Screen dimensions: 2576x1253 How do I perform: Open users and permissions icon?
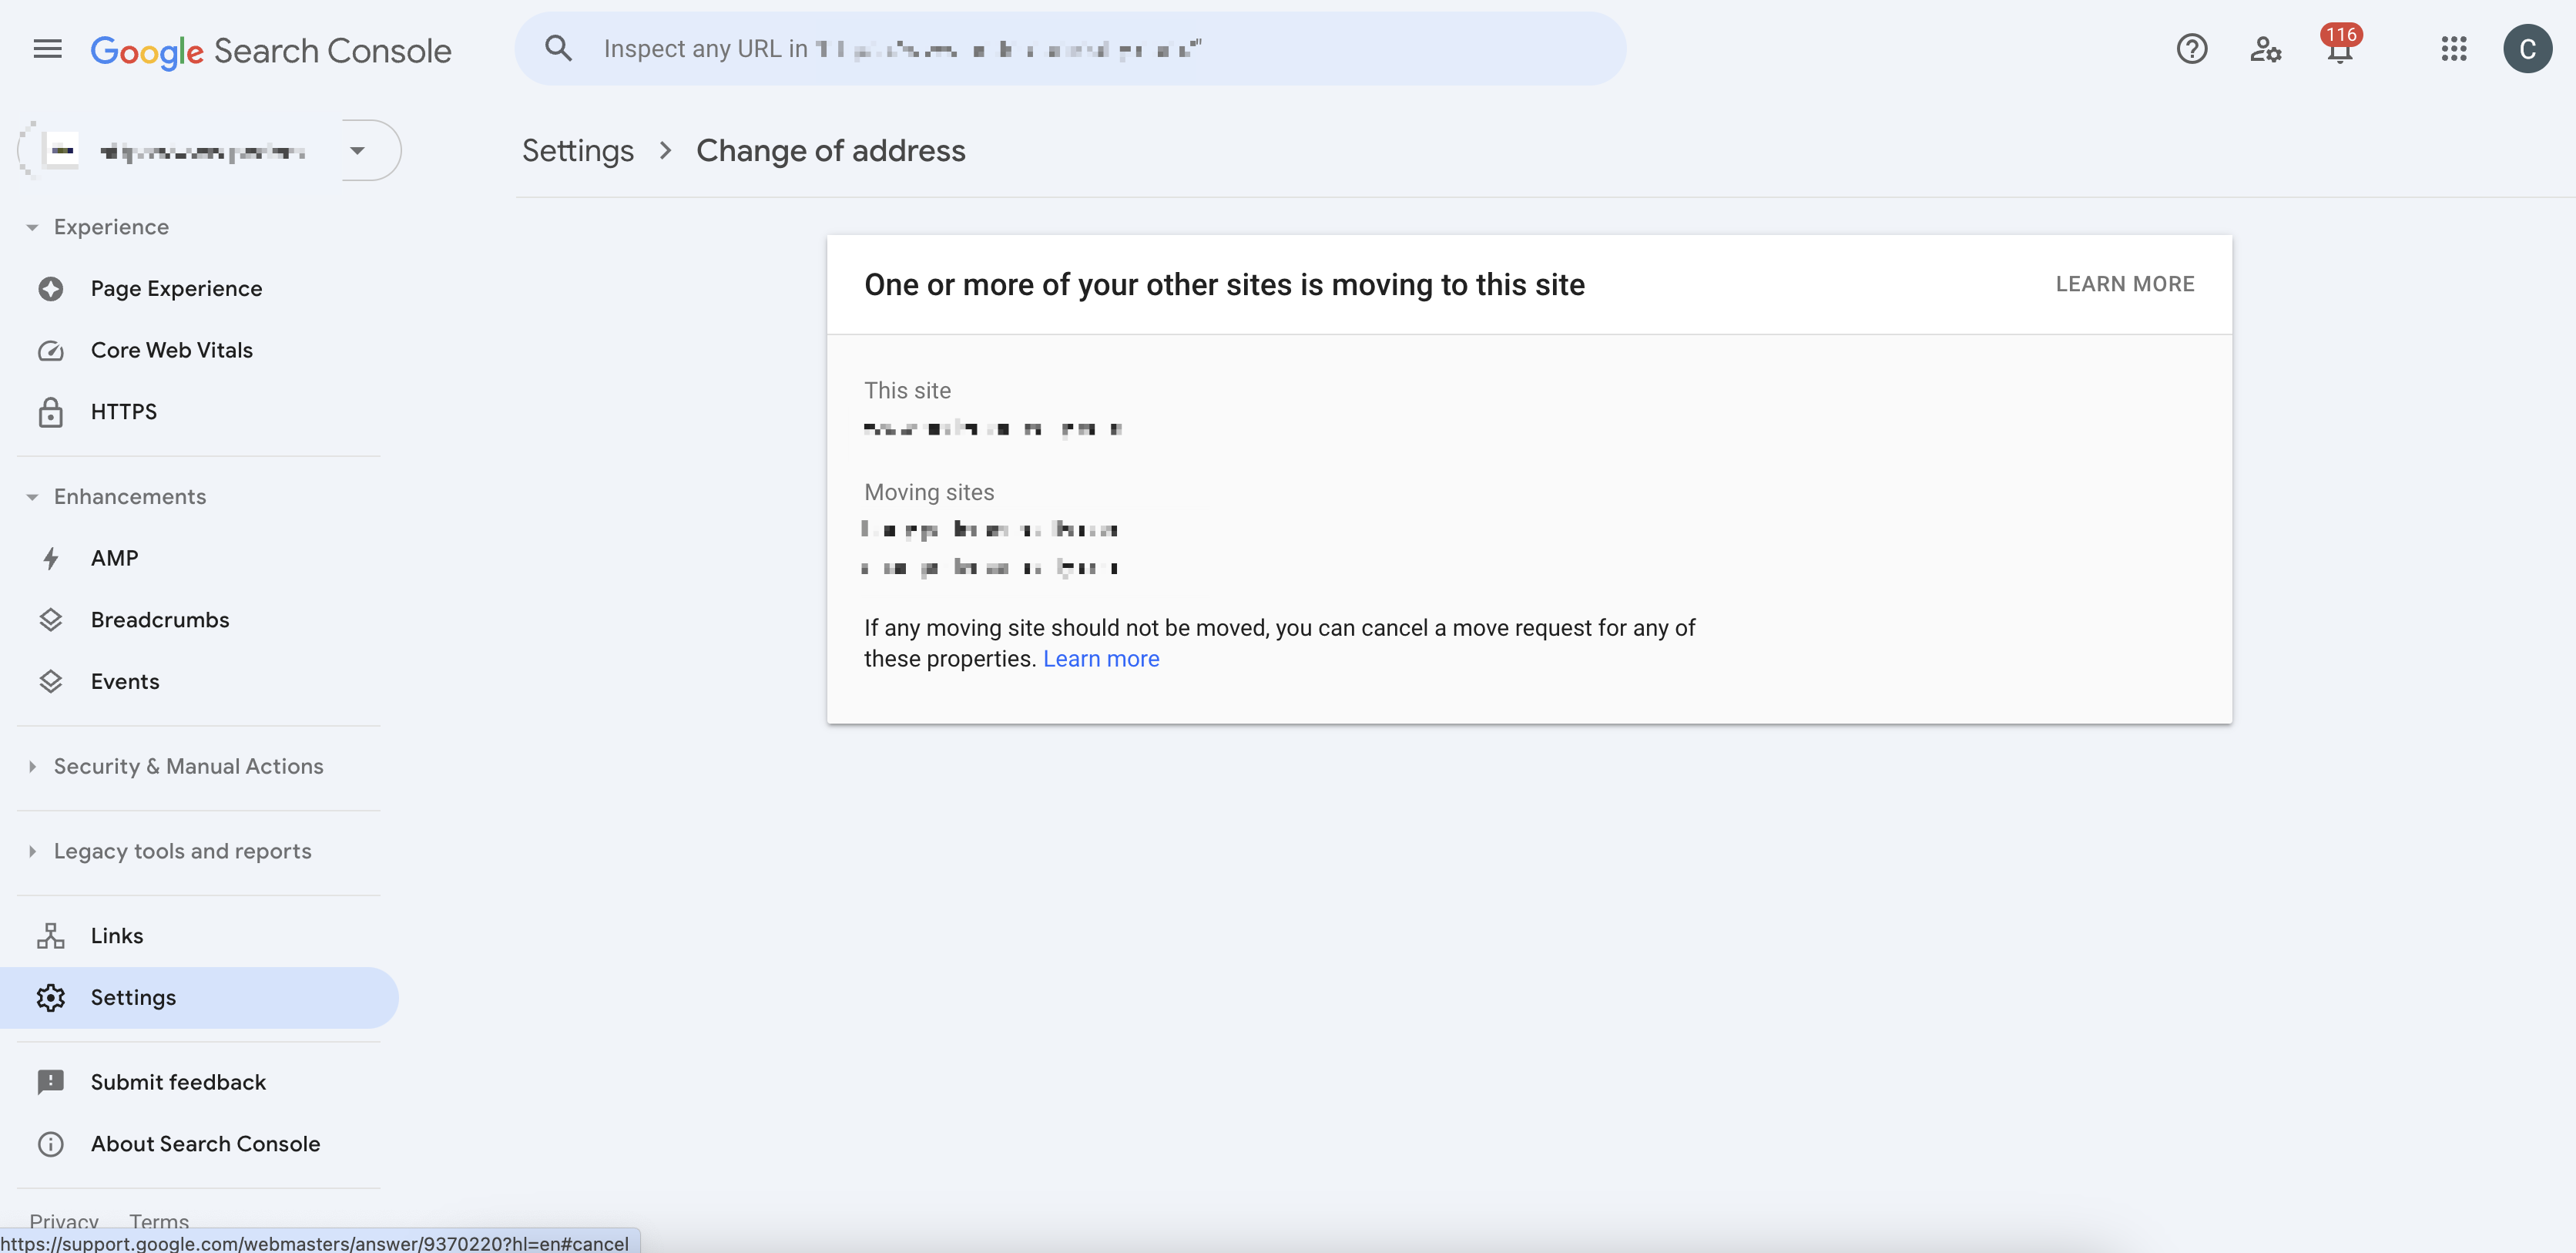2265,49
